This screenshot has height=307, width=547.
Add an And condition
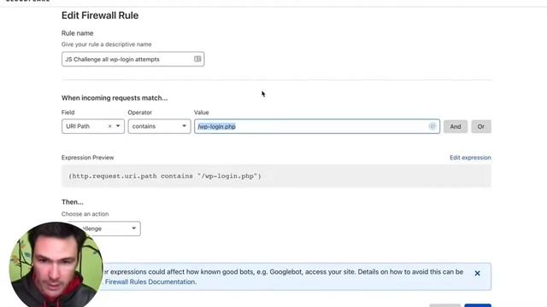pos(456,127)
